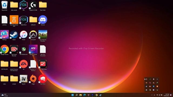Screen dimensions: 173x97
Task: Click the Discord icon in tray overflow
Action: click(147, 90)
